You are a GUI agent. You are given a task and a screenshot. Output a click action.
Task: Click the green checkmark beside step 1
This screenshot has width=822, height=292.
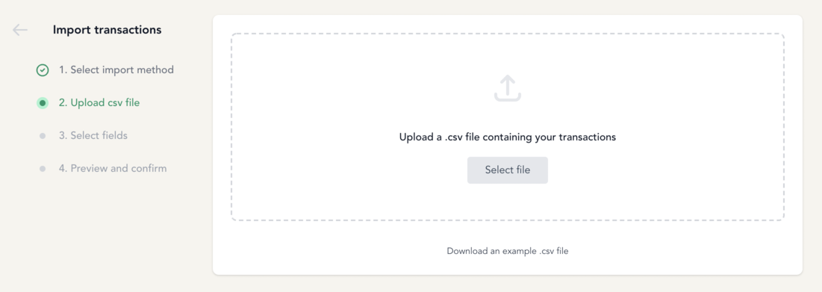pos(43,70)
